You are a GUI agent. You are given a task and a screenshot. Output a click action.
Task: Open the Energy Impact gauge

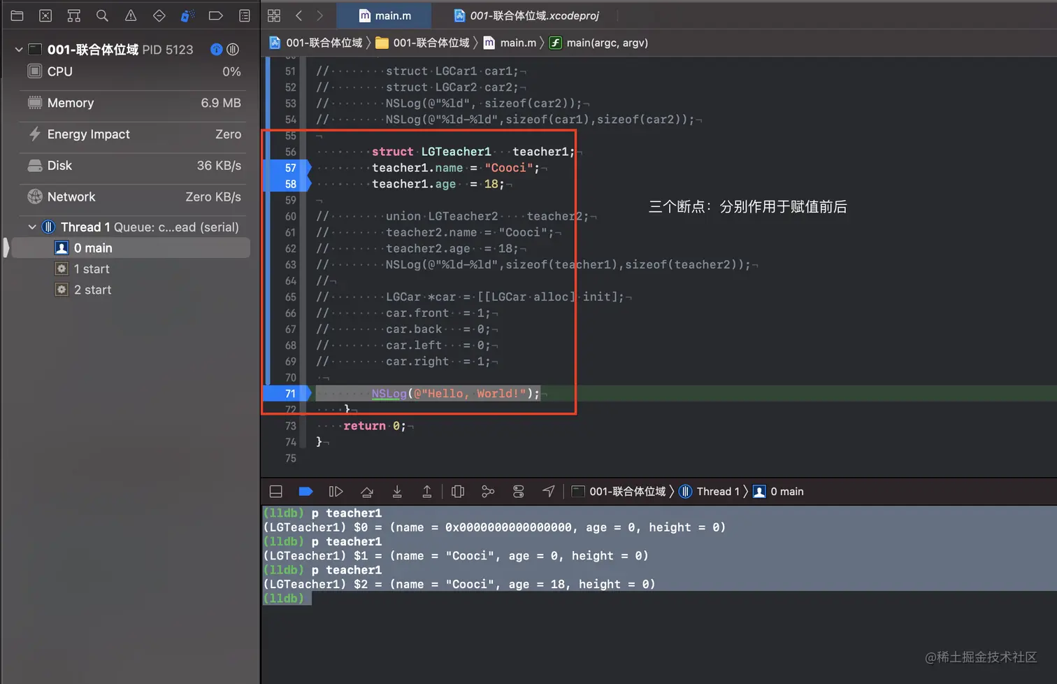pos(134,134)
